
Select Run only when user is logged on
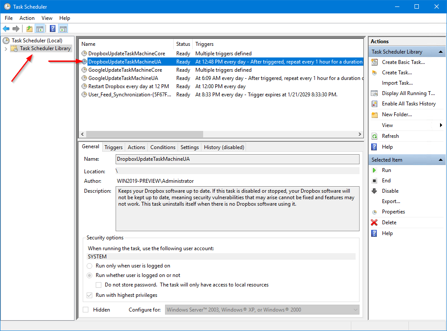coord(89,266)
